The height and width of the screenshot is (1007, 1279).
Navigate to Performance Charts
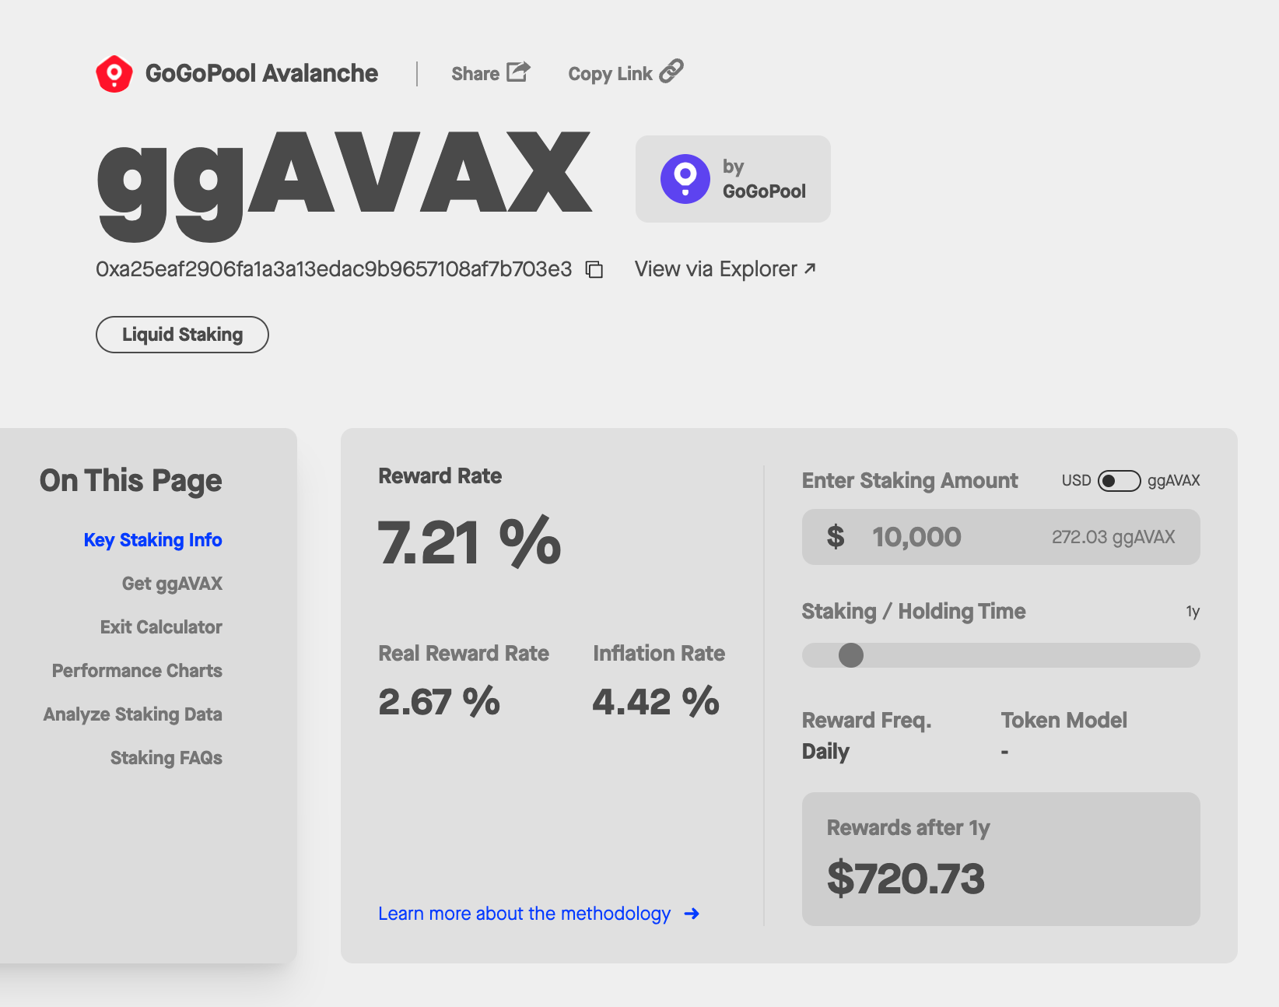pyautogui.click(x=137, y=671)
